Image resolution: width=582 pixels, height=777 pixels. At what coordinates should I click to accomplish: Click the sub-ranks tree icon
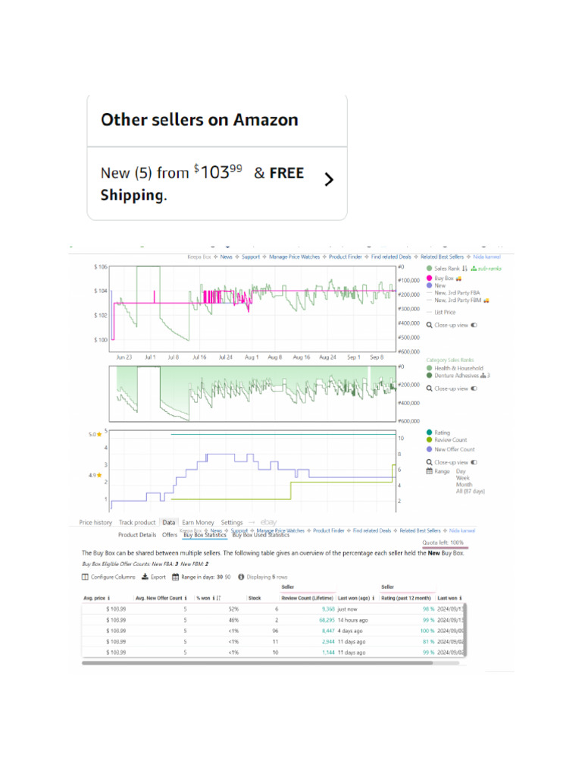click(473, 269)
